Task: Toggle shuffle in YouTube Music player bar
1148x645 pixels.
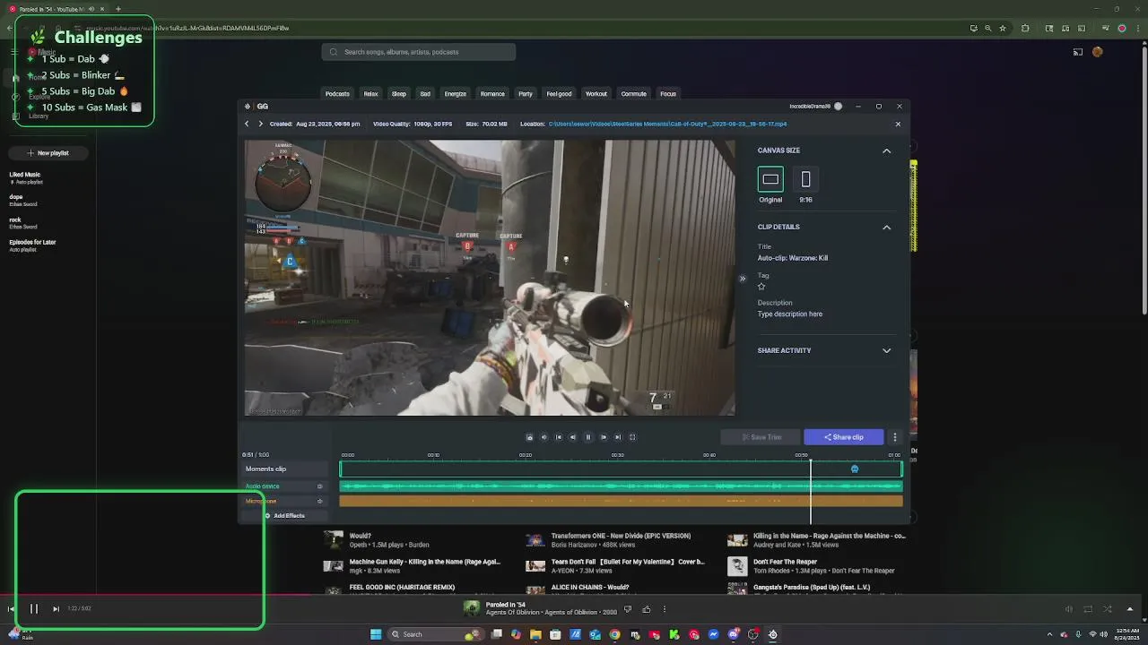Action: tap(1107, 609)
